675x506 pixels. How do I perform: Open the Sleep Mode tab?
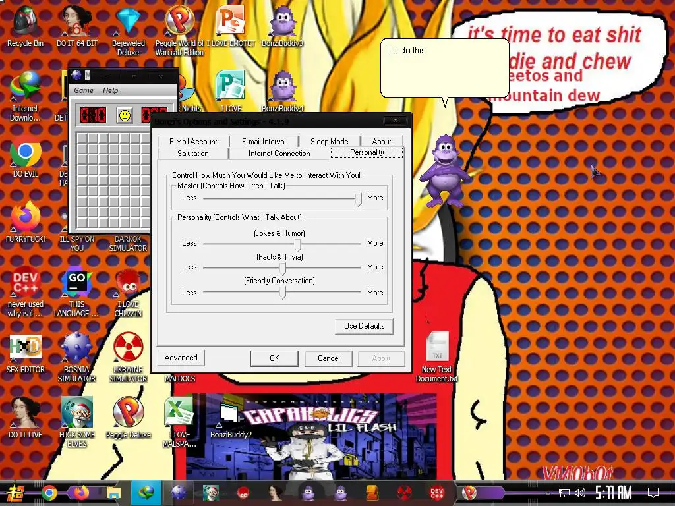pos(330,142)
